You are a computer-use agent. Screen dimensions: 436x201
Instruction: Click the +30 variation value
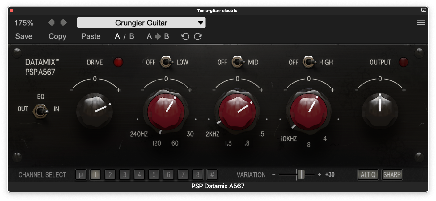330,175
